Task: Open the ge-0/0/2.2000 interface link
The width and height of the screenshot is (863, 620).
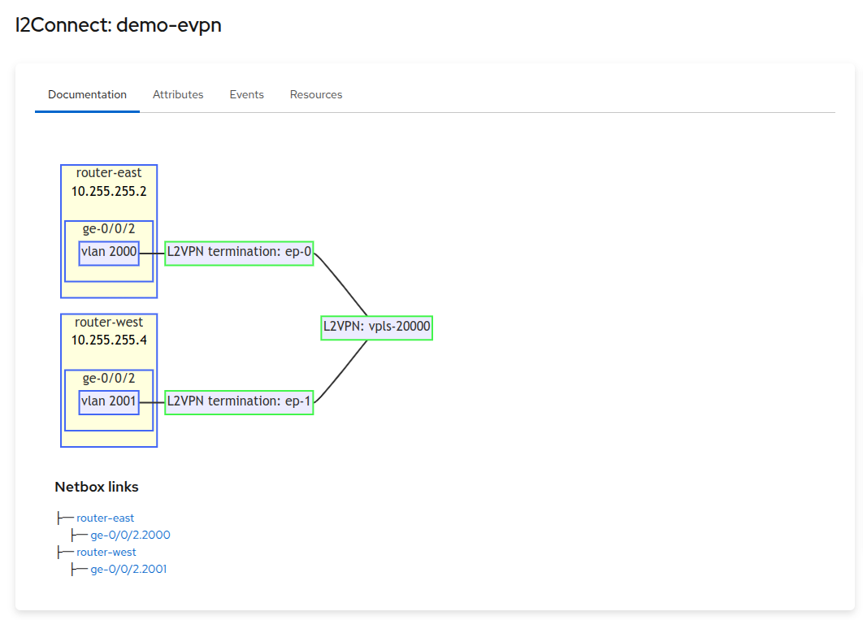Action: click(131, 535)
